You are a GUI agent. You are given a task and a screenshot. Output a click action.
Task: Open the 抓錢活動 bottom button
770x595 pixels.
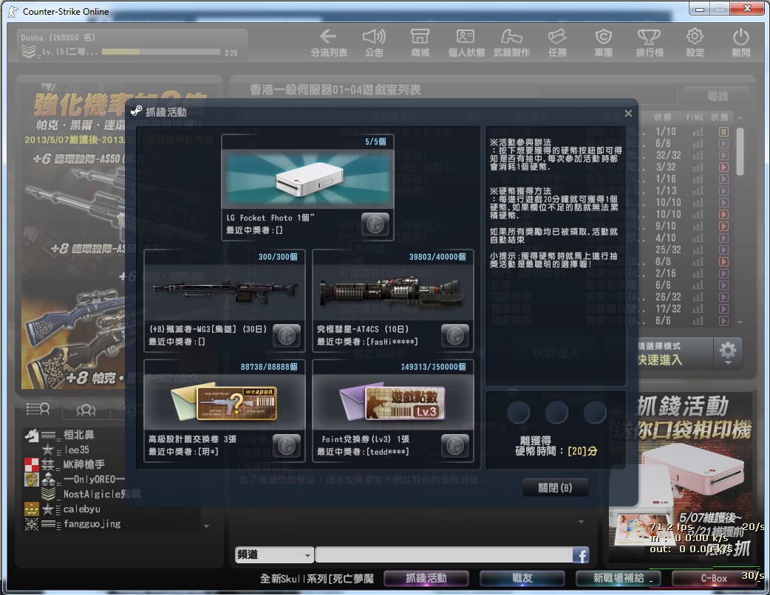click(x=426, y=578)
